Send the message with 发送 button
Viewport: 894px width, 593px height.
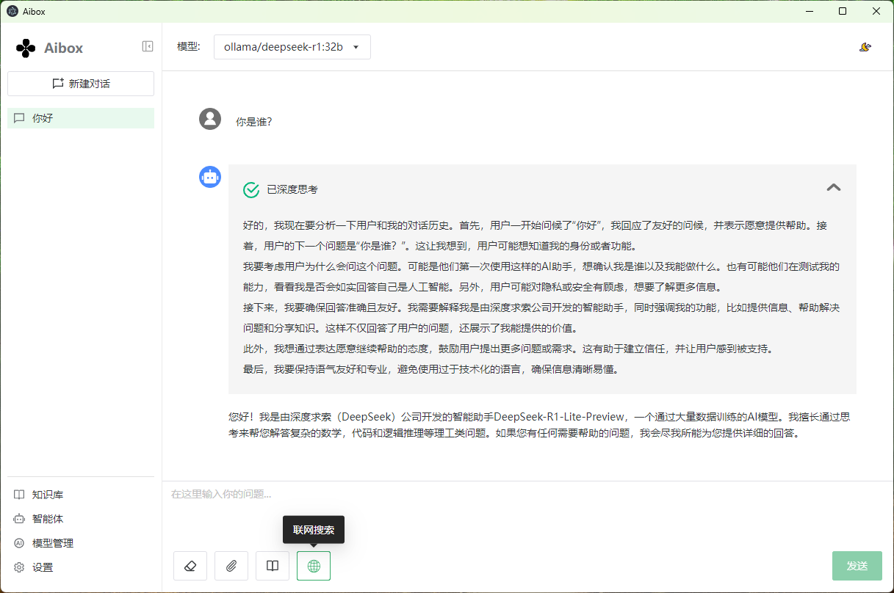coord(857,566)
